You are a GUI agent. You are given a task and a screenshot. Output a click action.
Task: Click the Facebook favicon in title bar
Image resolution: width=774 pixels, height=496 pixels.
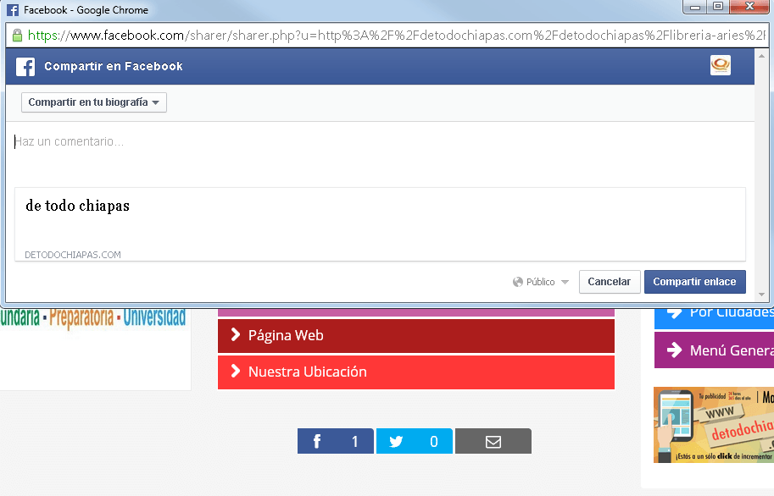pyautogui.click(x=13, y=10)
